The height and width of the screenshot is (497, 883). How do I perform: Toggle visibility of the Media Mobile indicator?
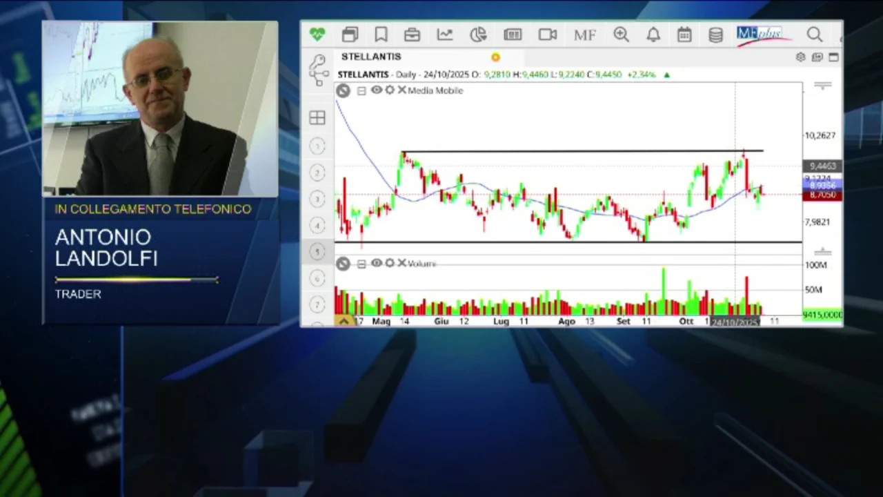(x=376, y=90)
